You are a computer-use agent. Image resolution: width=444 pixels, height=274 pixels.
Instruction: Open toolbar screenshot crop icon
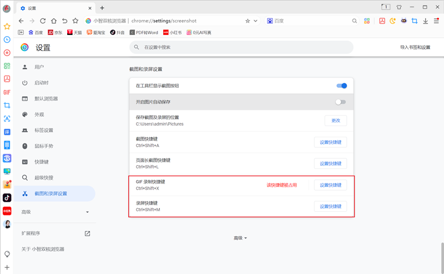pyautogui.click(x=415, y=21)
